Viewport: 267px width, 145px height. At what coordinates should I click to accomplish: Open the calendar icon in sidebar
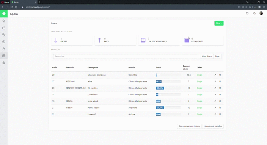4,28
